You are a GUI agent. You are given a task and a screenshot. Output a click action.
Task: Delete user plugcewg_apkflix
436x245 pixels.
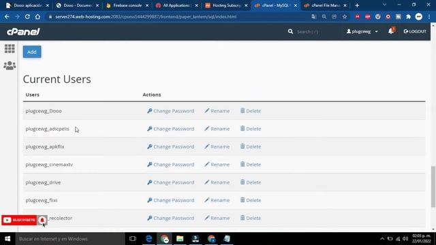pyautogui.click(x=251, y=146)
